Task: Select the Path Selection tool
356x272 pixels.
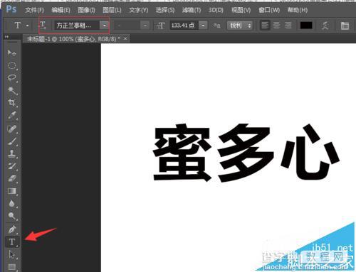Action: tap(12, 254)
